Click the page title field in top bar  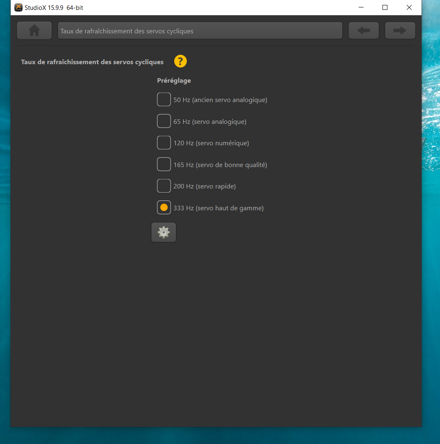point(200,30)
